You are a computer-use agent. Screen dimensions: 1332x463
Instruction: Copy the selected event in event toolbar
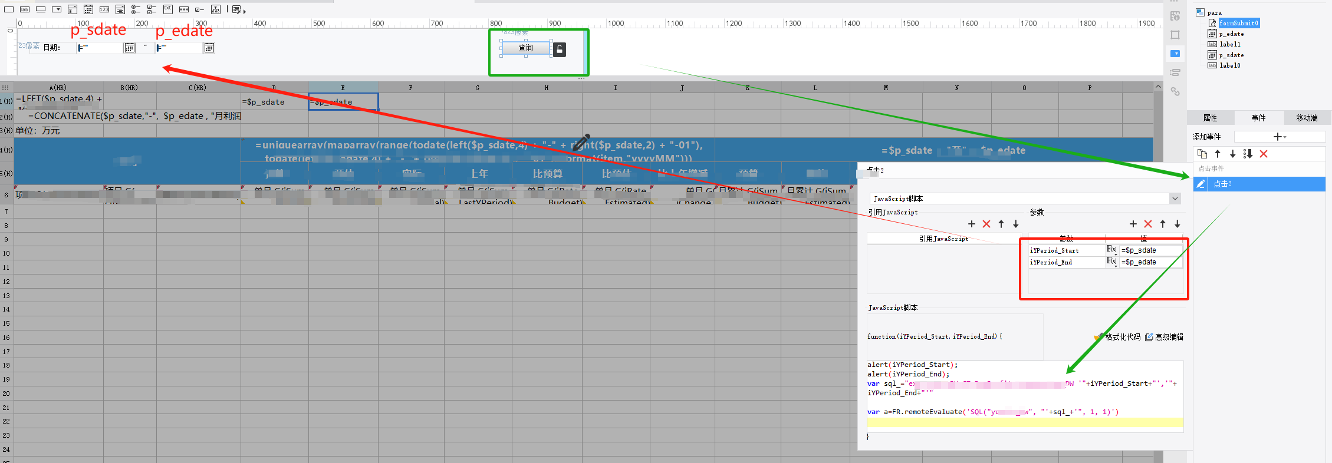pos(1202,154)
